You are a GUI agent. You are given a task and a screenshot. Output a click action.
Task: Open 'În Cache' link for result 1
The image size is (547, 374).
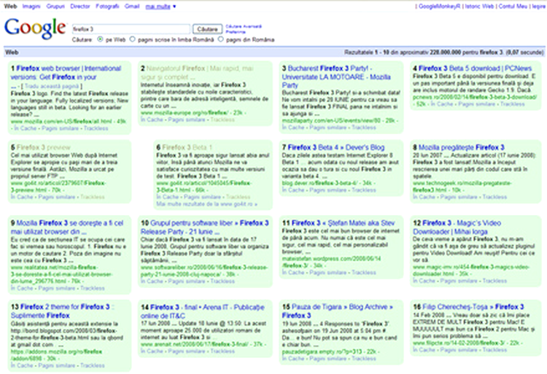[x=25, y=128]
